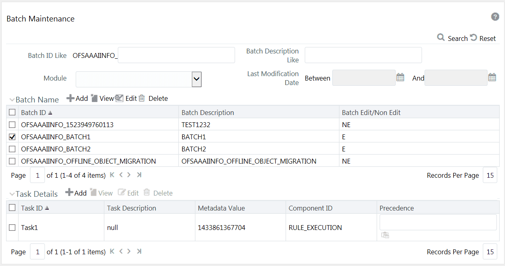
Task: Open the And date calendar picker
Action: click(x=492, y=77)
